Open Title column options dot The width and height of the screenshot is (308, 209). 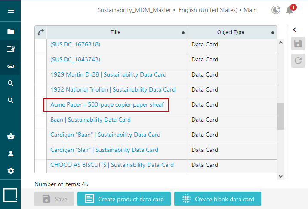tap(183, 33)
